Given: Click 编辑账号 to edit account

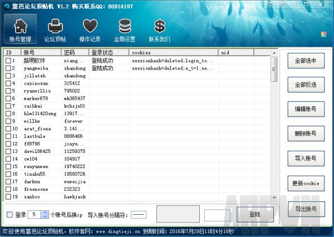Looking at the screenshot, I should coord(306,110).
